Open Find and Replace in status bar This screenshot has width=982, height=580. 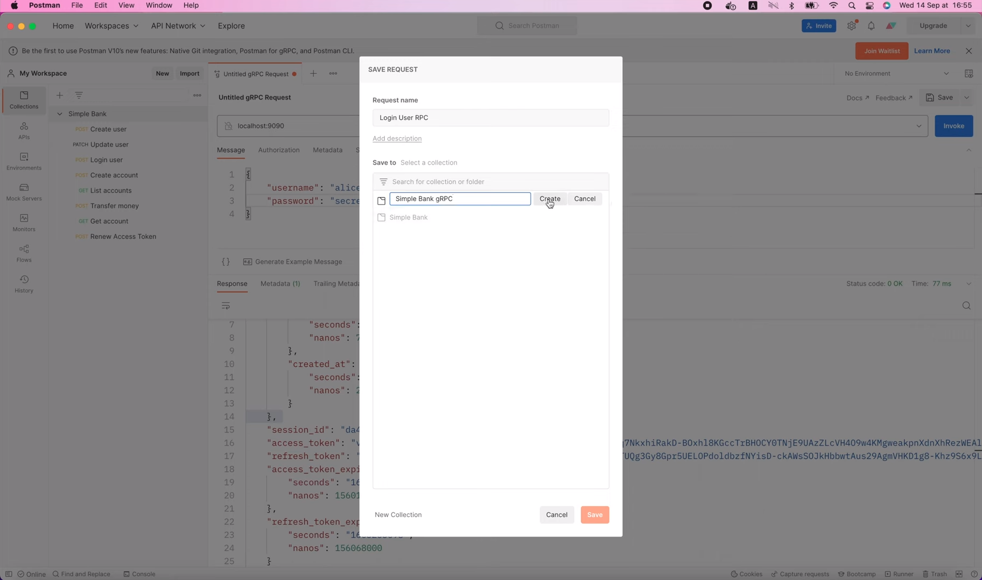click(81, 574)
